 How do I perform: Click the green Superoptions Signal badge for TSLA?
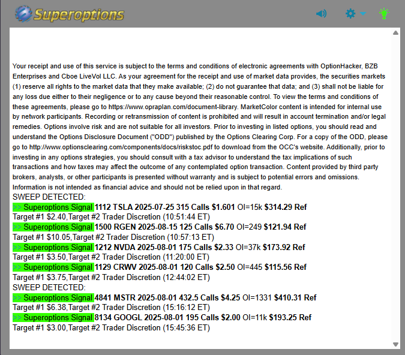(x=53, y=207)
